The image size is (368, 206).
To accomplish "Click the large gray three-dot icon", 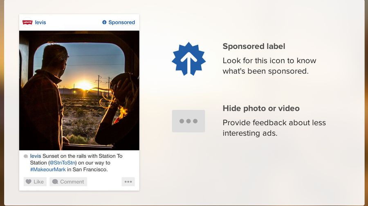I will click(188, 121).
